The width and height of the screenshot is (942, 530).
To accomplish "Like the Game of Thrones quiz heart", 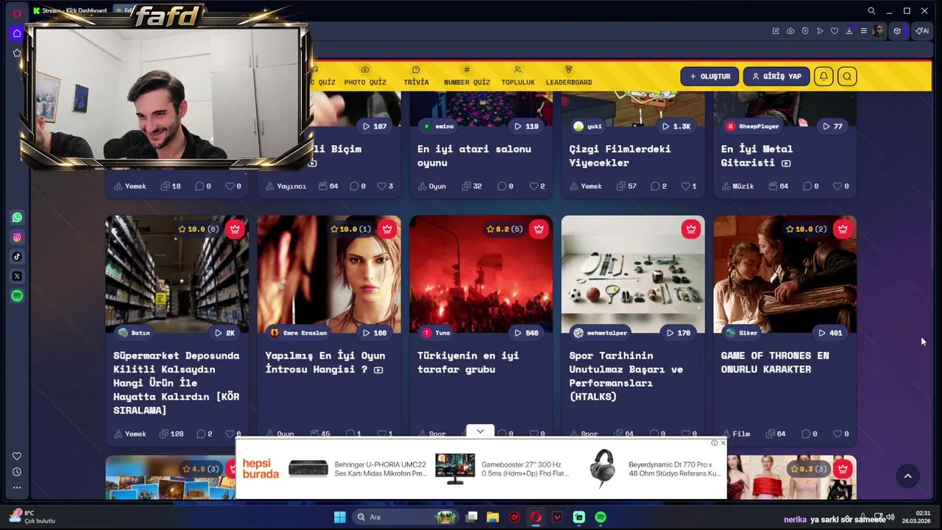I will [837, 434].
